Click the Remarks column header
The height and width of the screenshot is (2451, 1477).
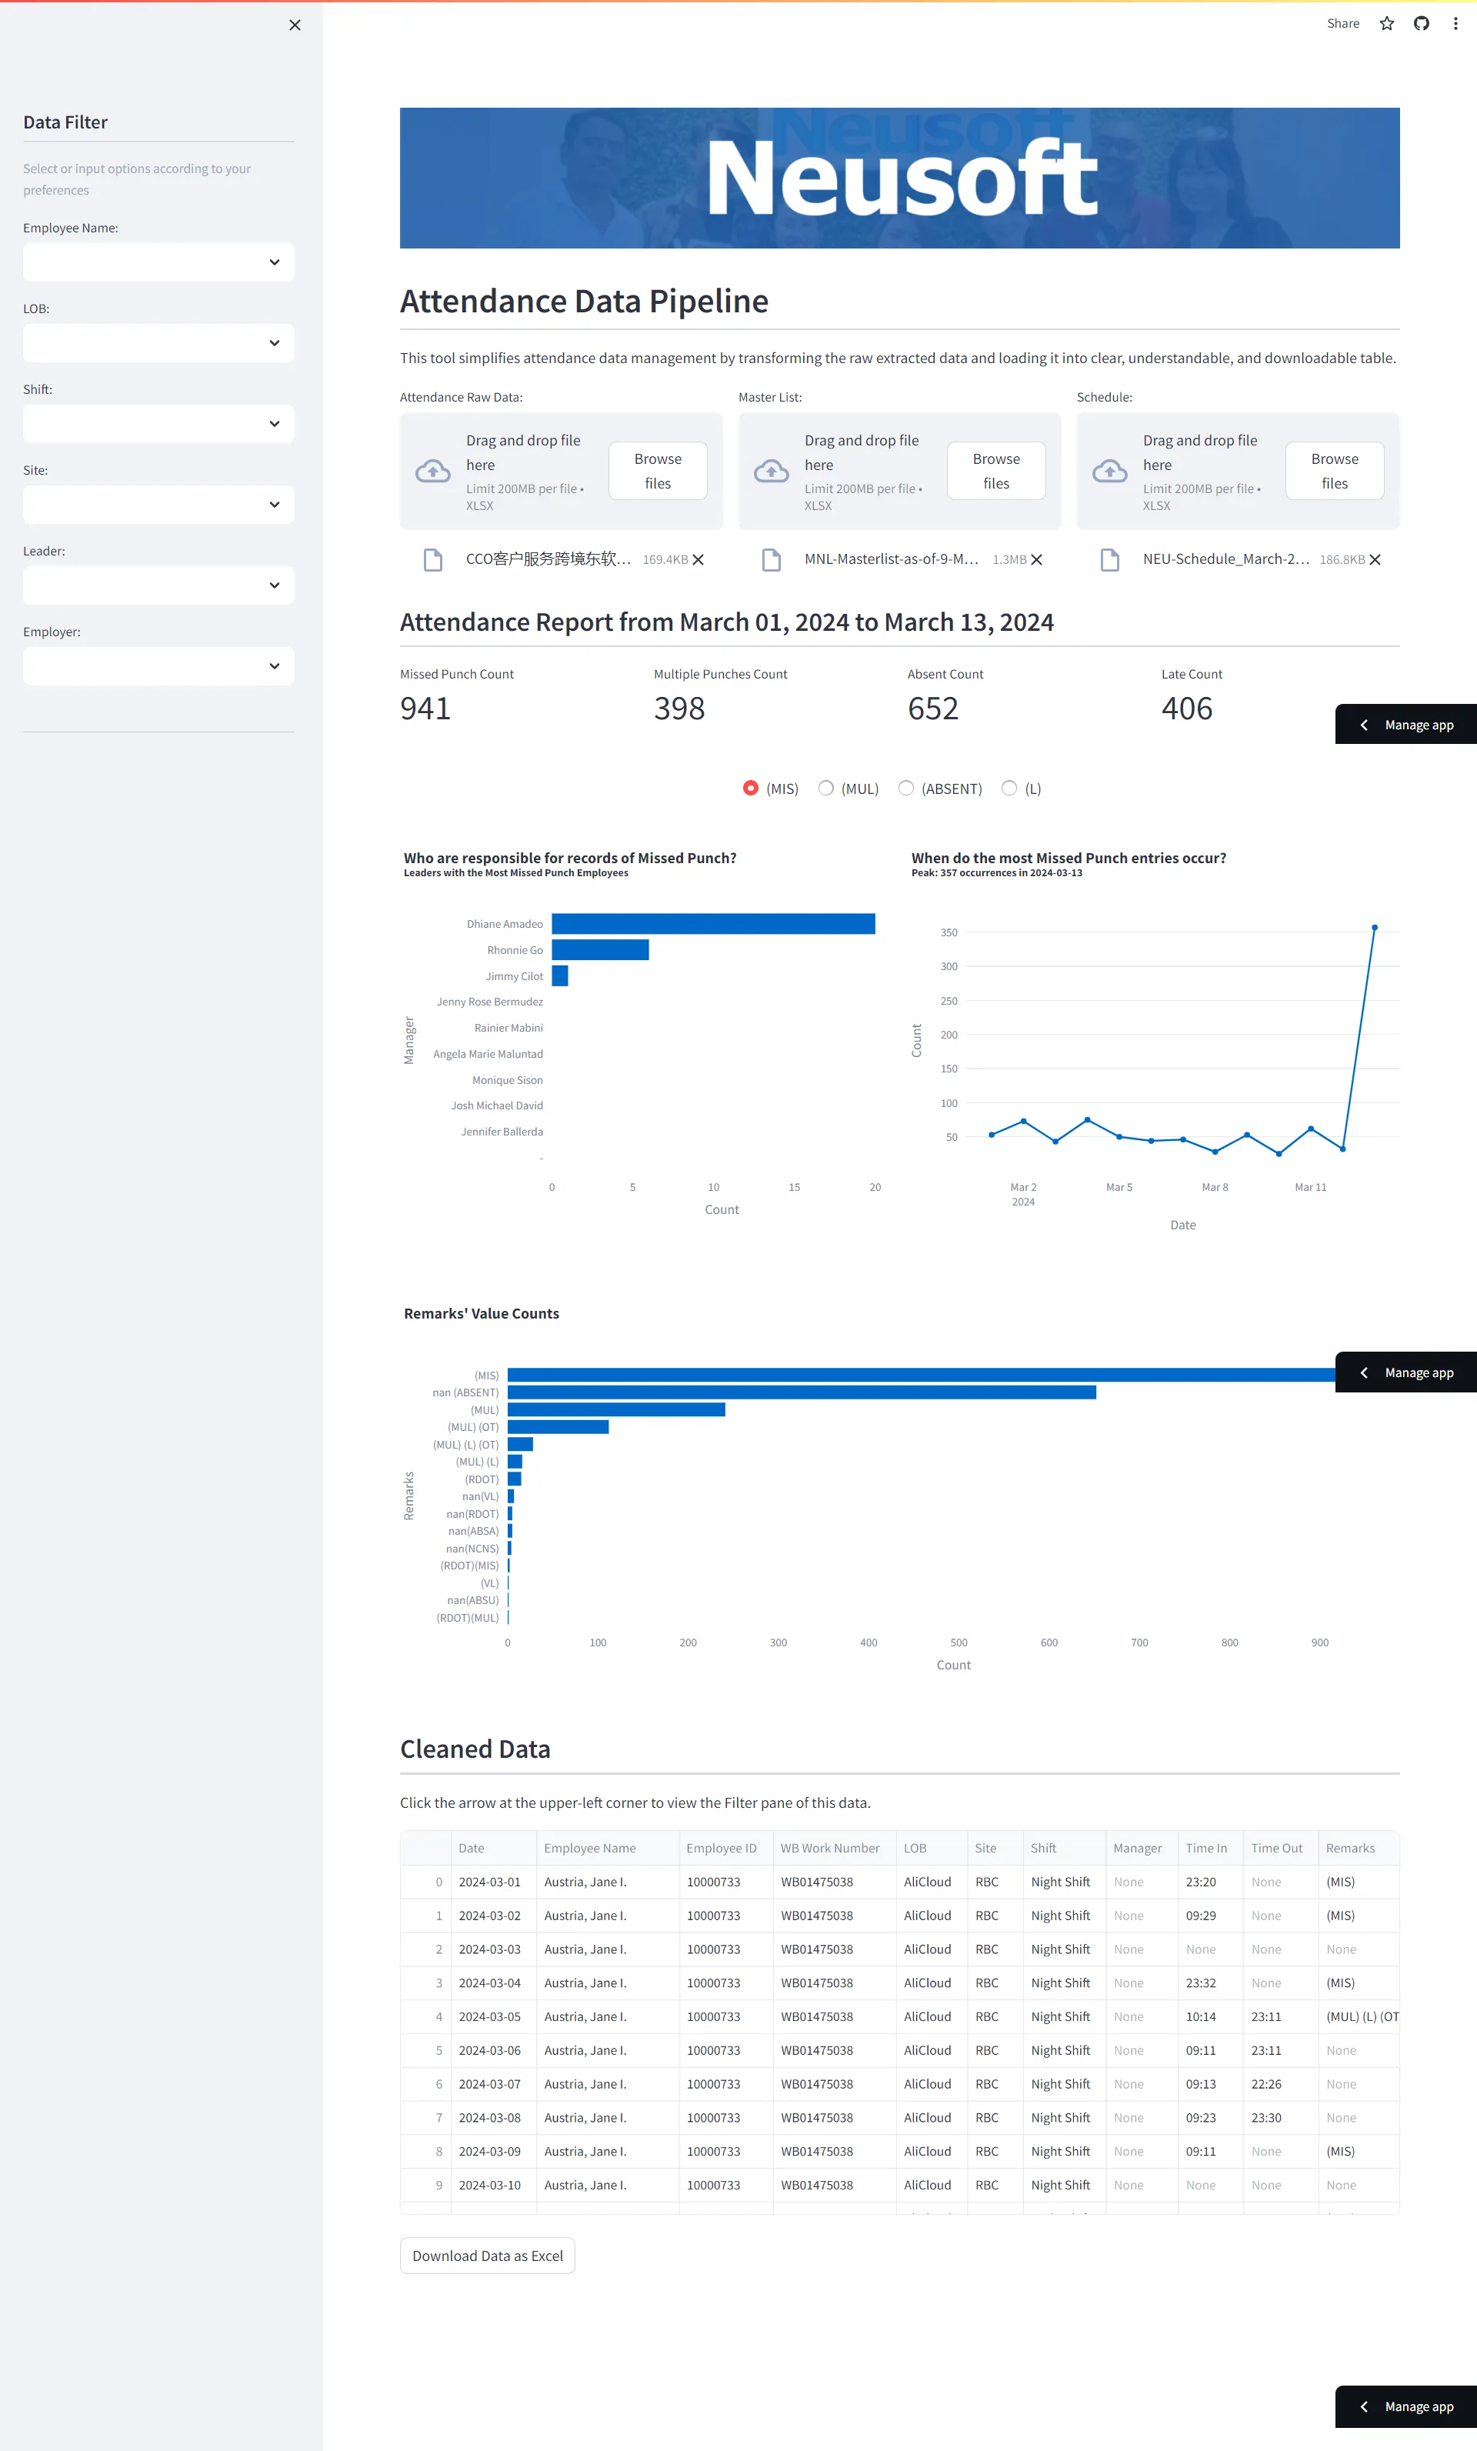tap(1359, 1848)
